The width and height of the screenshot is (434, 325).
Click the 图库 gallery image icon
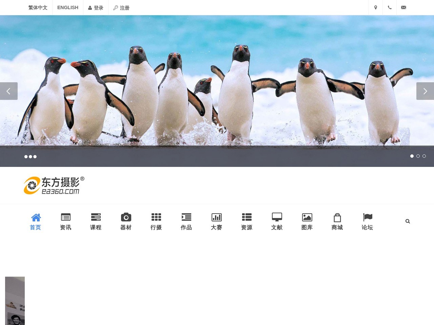pos(307,217)
